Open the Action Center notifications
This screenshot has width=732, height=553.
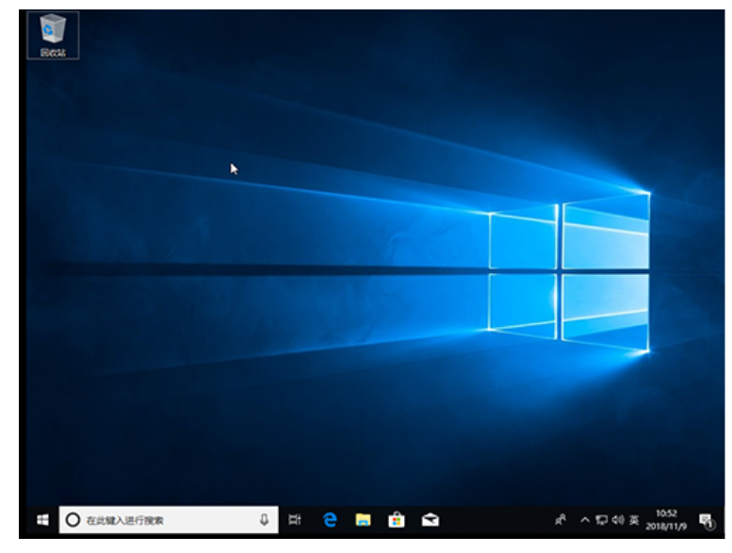[x=708, y=521]
